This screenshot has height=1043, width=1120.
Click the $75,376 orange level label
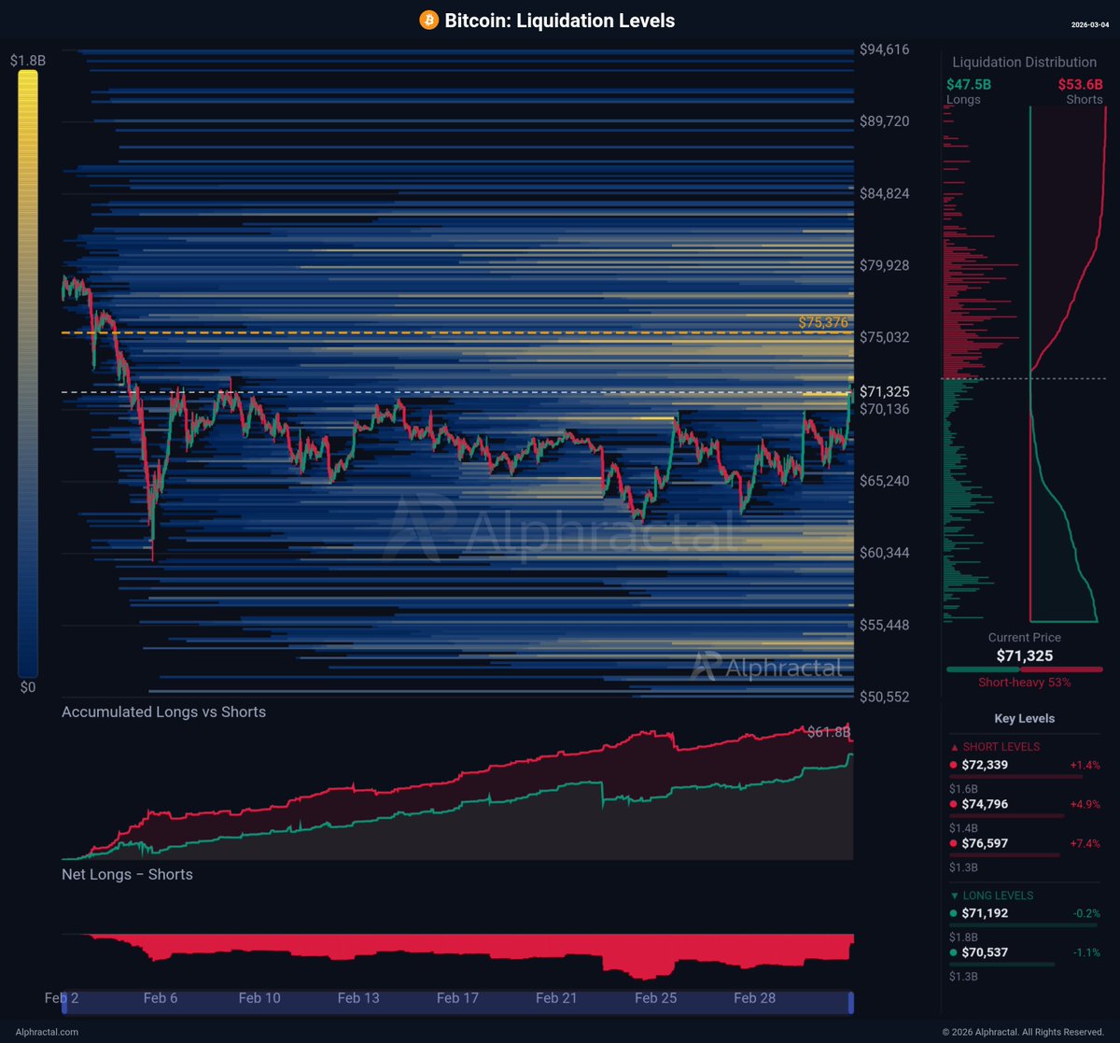click(x=825, y=322)
